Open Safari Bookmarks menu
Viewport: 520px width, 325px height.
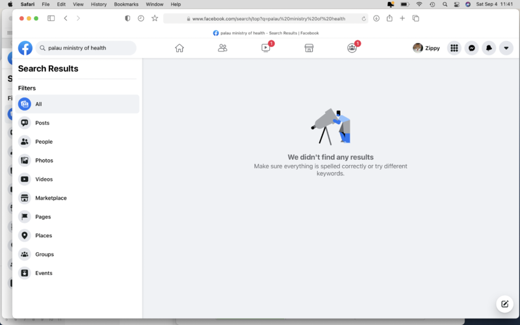pyautogui.click(x=126, y=4)
